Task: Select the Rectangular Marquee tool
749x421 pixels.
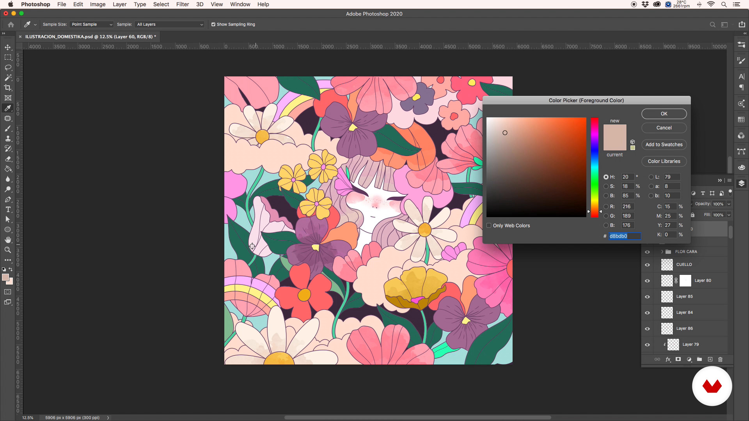Action: tap(8, 57)
